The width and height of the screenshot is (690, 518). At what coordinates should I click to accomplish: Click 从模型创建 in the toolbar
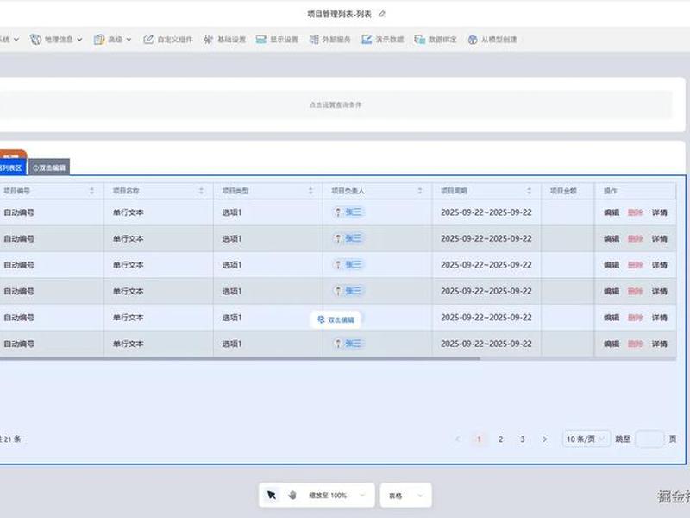(492, 39)
